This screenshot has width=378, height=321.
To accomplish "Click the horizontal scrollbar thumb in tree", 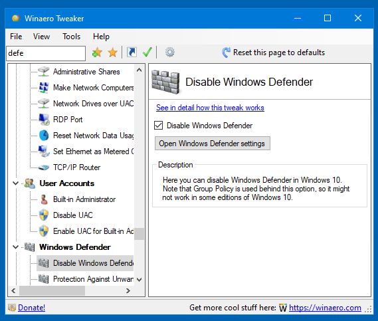I will [x=52, y=290].
